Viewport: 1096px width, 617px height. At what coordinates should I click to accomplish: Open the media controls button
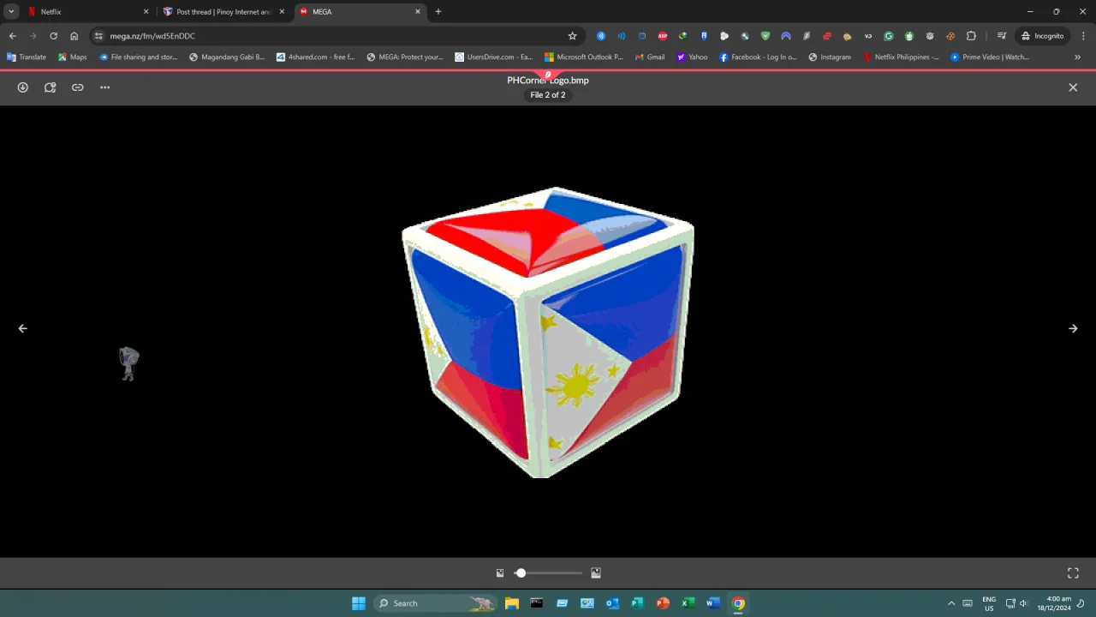click(x=1001, y=36)
